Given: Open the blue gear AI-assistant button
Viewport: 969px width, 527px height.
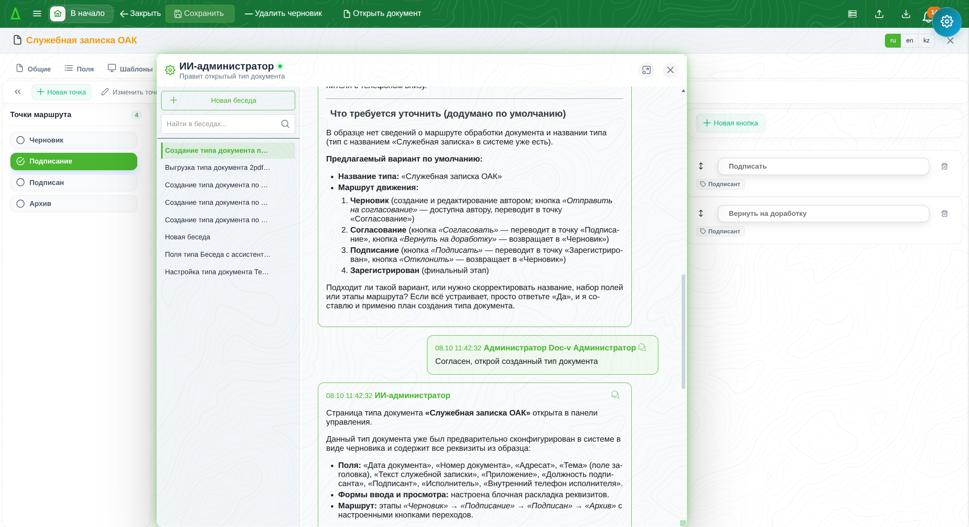Looking at the screenshot, I should point(947,21).
